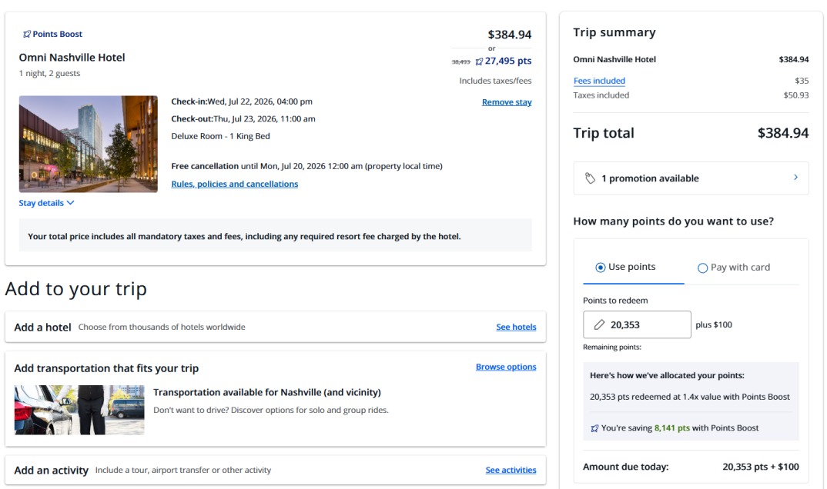This screenshot has width=827, height=489.
Task: Open promotion details with right chevron arrow
Action: click(x=796, y=178)
